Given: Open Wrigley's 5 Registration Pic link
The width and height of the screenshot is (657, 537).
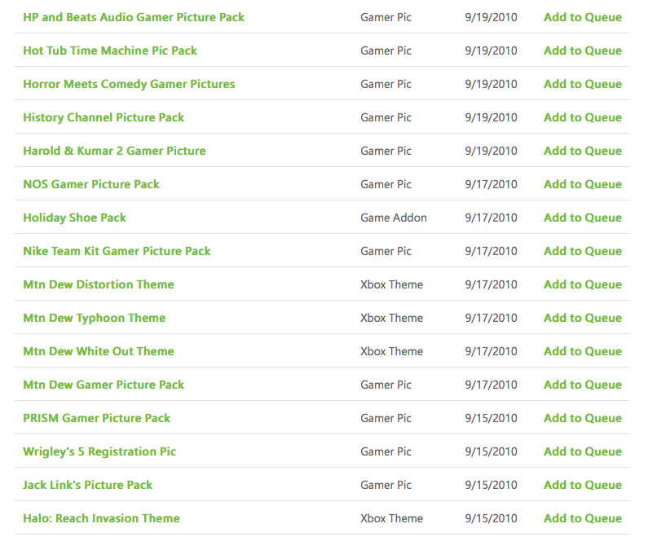Looking at the screenshot, I should coord(99,451).
